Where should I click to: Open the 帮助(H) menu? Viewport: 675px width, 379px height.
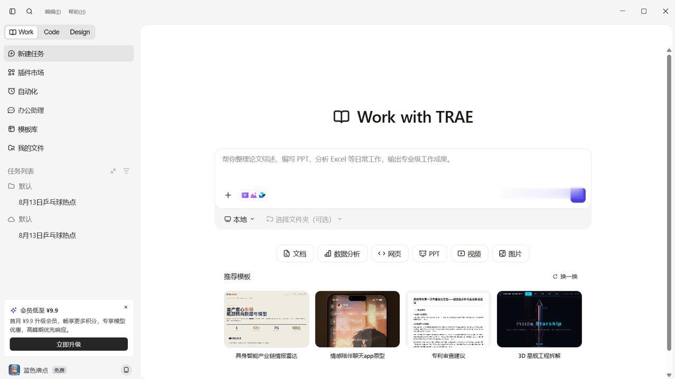[x=77, y=12]
